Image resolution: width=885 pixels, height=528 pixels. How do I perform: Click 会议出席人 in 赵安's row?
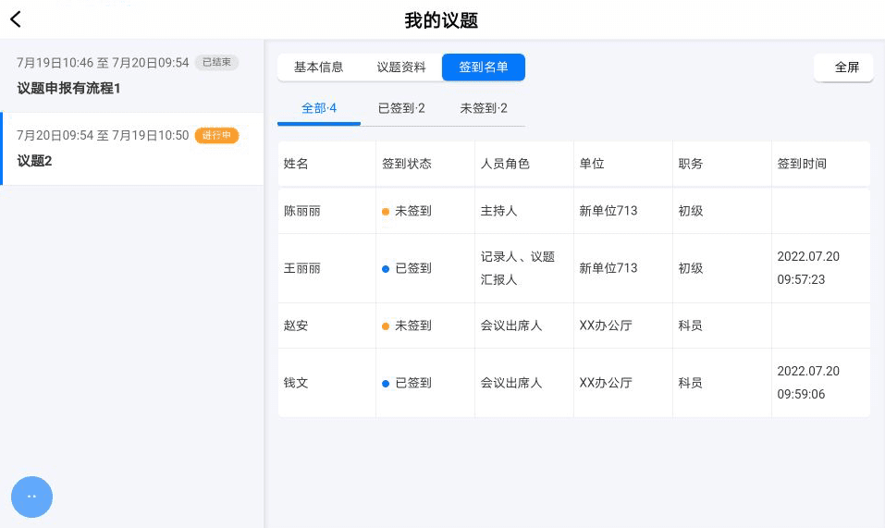pyautogui.click(x=511, y=325)
